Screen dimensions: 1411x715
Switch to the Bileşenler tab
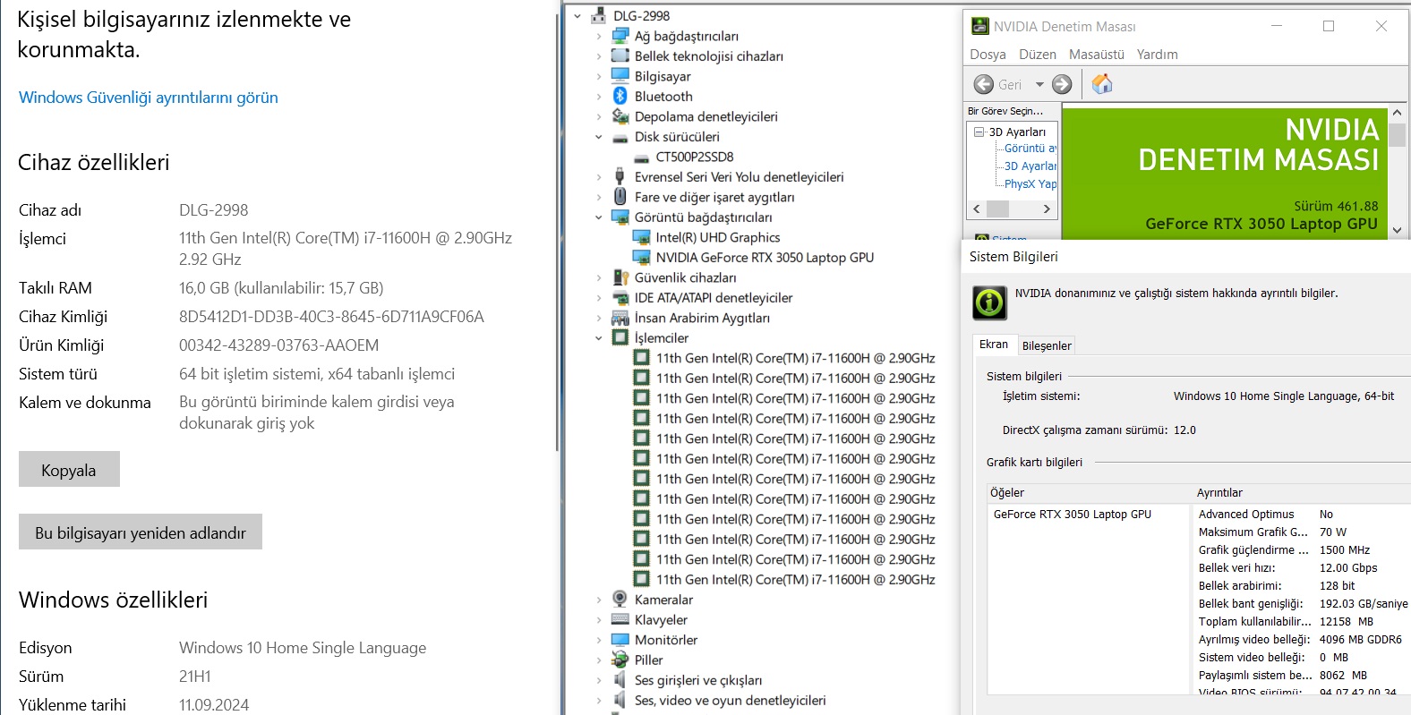pyautogui.click(x=1047, y=345)
